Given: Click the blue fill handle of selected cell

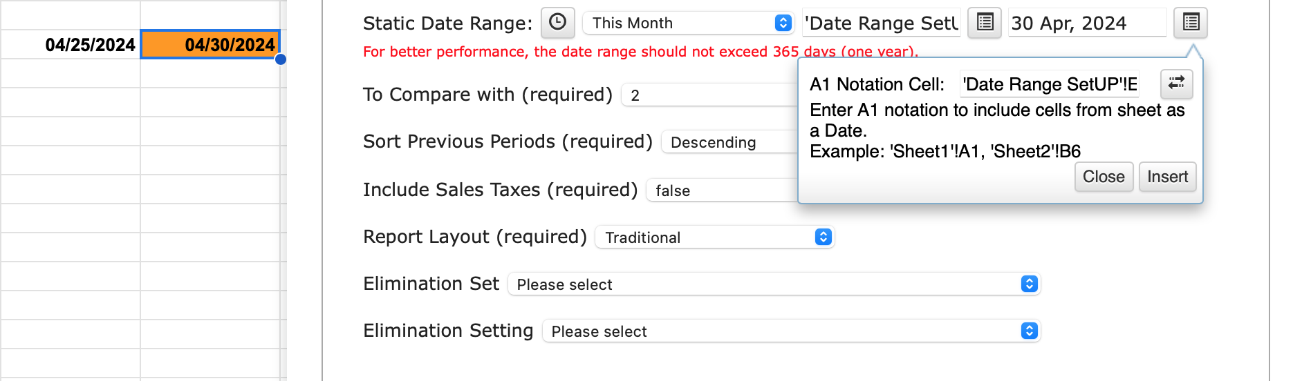Looking at the screenshot, I should pos(281,59).
